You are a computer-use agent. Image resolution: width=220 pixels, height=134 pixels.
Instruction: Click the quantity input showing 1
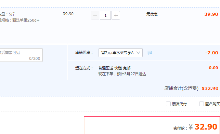tap(105, 15)
